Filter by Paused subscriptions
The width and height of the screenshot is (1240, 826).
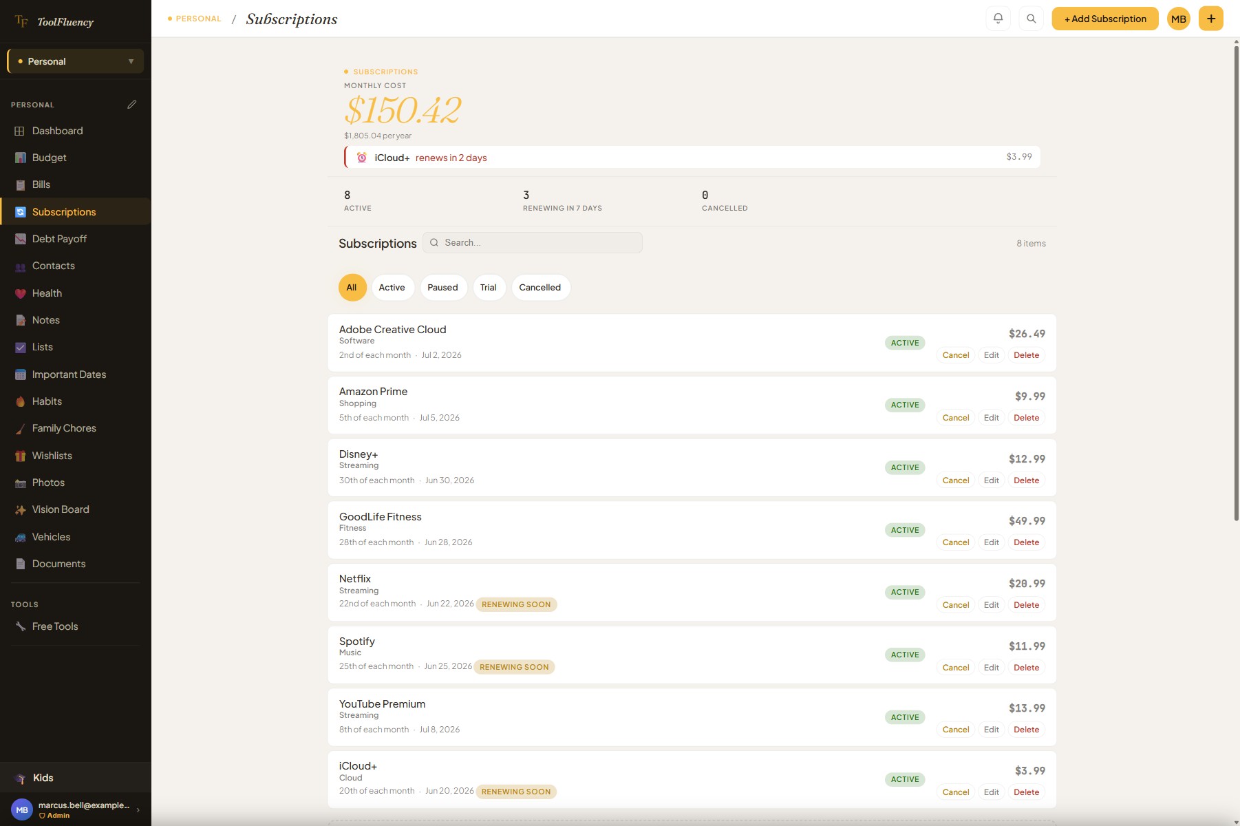click(442, 288)
